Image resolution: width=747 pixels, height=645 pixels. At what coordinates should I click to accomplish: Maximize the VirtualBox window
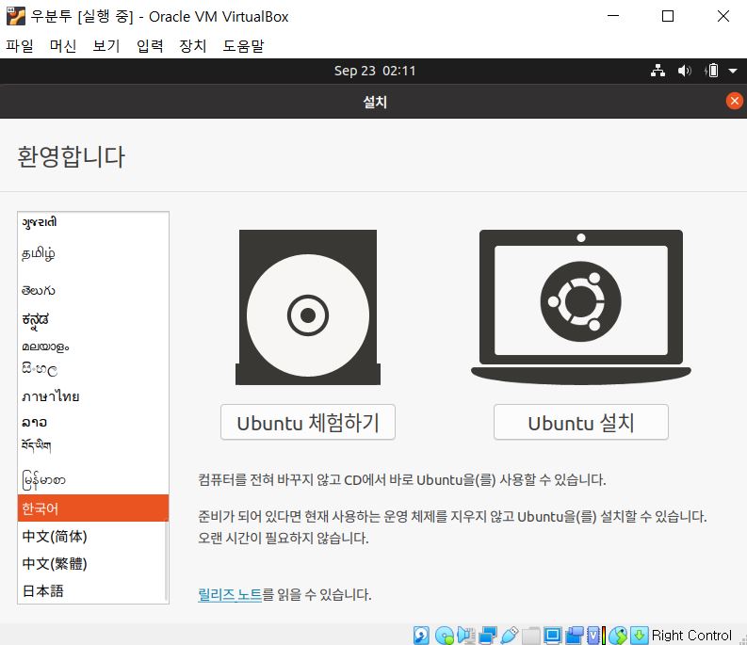pyautogui.click(x=668, y=16)
